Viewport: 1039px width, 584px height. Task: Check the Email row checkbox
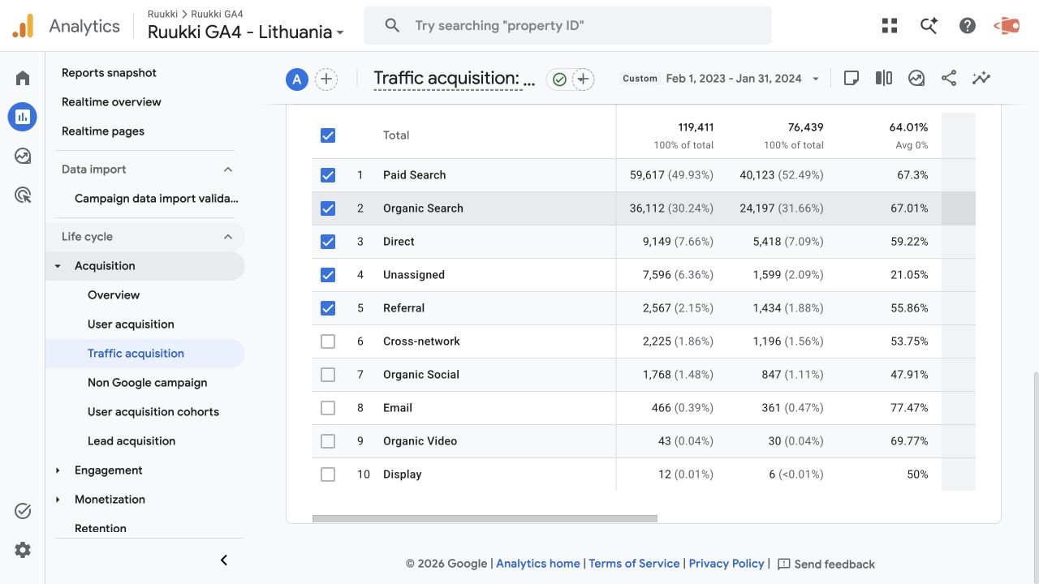coord(328,408)
